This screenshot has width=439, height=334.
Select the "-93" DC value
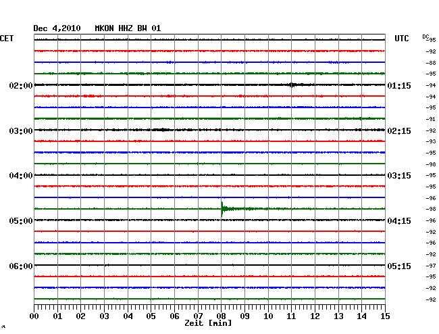[431, 141]
